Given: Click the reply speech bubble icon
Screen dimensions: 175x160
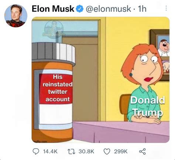Looking at the screenshot, I should click(36, 152).
